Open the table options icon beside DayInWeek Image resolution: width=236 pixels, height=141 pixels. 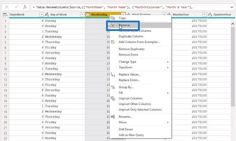pyautogui.click(x=5, y=14)
